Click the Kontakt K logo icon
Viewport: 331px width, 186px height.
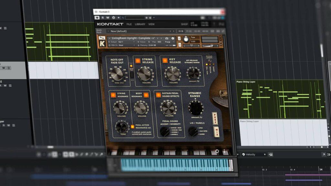pos(102,43)
